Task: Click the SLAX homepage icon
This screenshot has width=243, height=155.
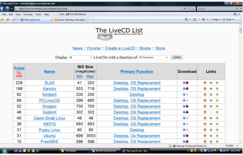Action: [x=205, y=83]
